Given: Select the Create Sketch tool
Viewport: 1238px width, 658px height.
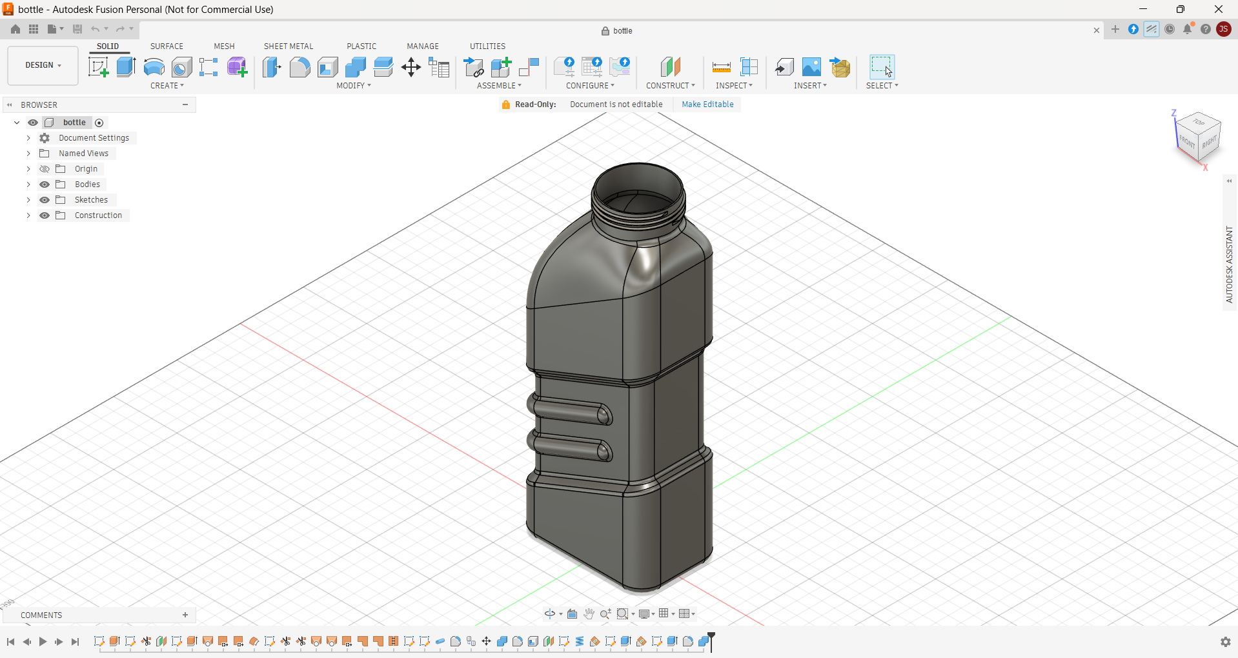Looking at the screenshot, I should point(98,67).
